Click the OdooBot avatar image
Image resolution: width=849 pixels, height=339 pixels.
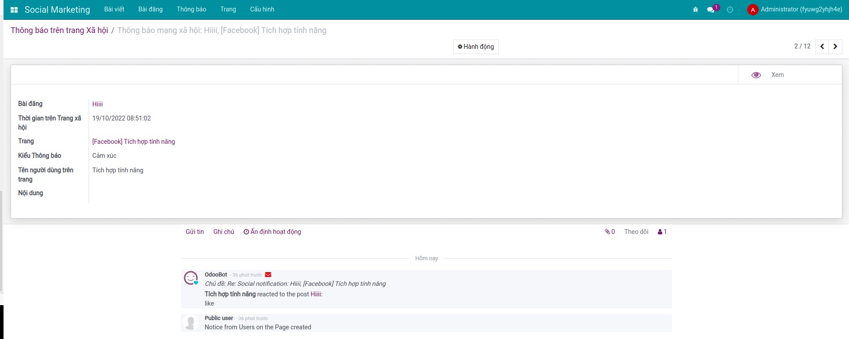(191, 278)
